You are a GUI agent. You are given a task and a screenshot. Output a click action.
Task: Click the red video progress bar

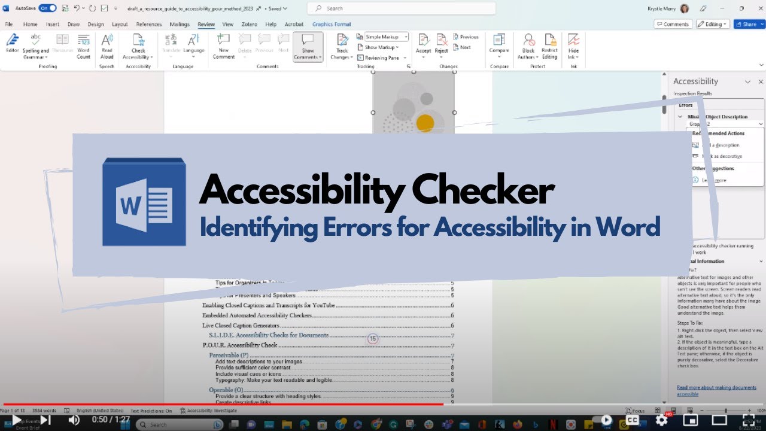223,404
